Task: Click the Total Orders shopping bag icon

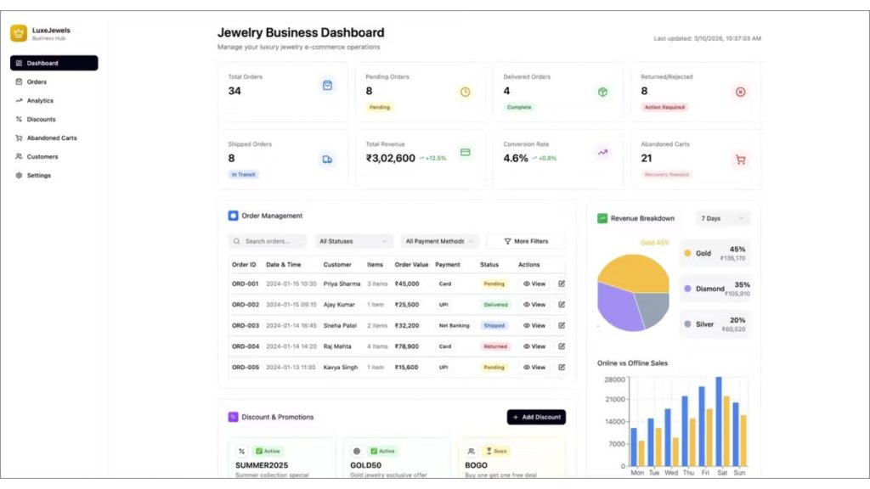Action: (327, 86)
